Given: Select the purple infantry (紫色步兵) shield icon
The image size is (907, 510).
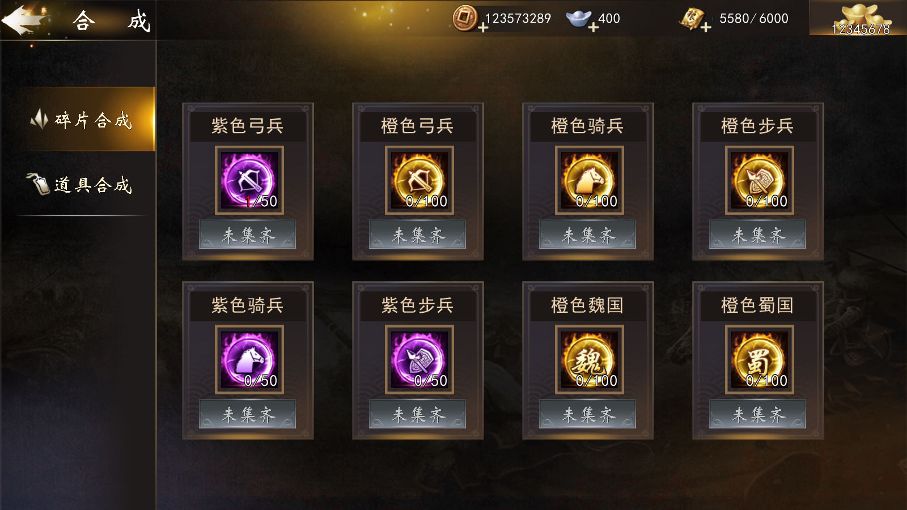Looking at the screenshot, I should point(419,359).
